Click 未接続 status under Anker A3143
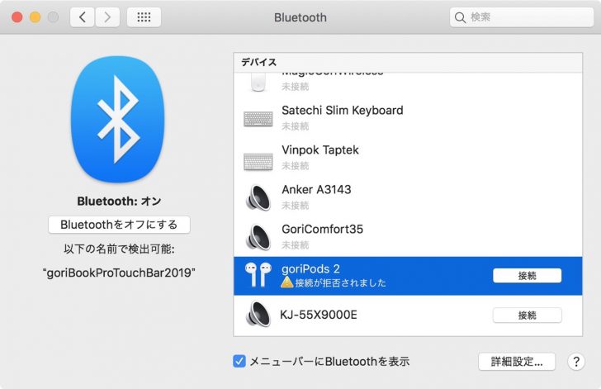Viewport: 601px width, 389px height. (x=296, y=206)
